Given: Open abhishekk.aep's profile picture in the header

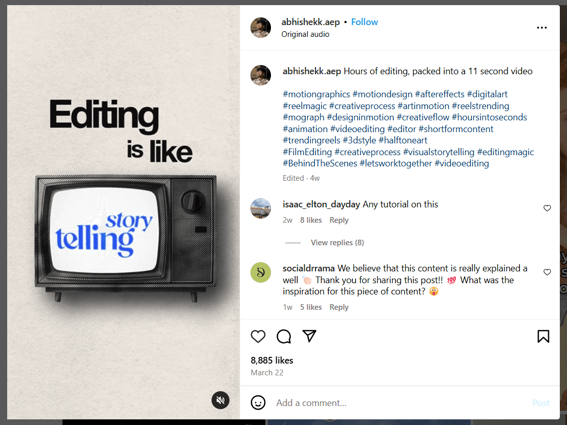Looking at the screenshot, I should point(261,28).
